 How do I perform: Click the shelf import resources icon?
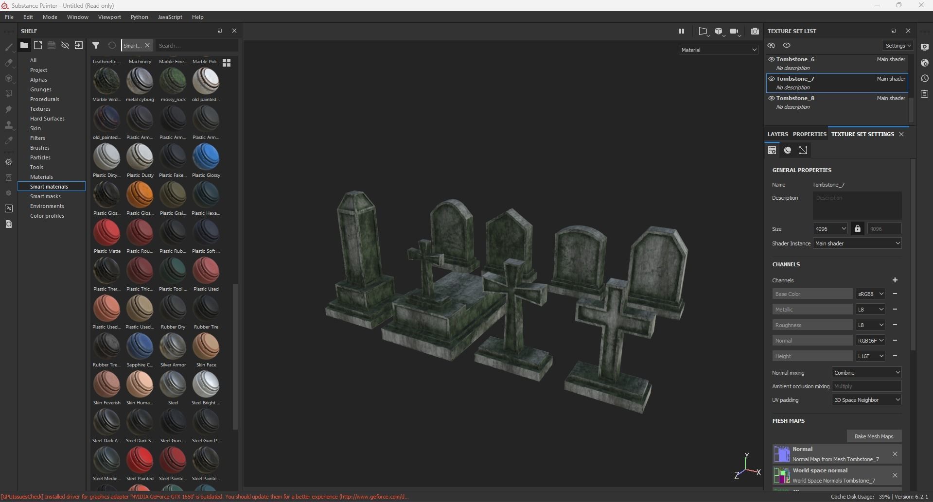point(79,45)
